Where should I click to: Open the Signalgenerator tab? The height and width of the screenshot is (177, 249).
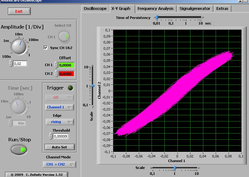(195, 9)
